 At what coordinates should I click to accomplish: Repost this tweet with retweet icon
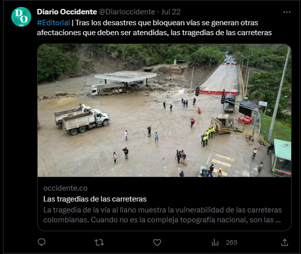pyautogui.click(x=99, y=243)
